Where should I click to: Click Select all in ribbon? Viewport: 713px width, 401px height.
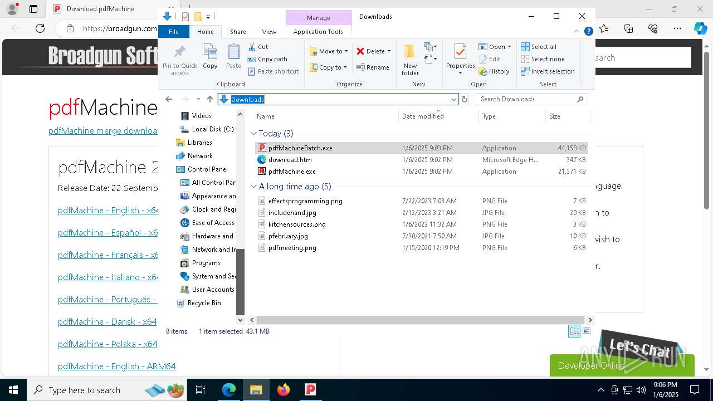click(x=539, y=47)
